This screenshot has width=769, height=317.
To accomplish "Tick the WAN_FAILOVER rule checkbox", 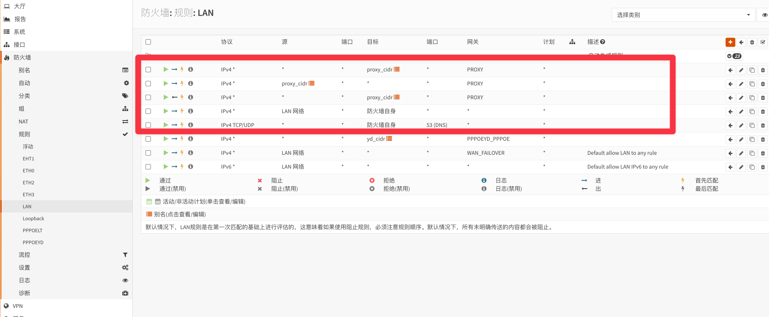I will coord(148,153).
